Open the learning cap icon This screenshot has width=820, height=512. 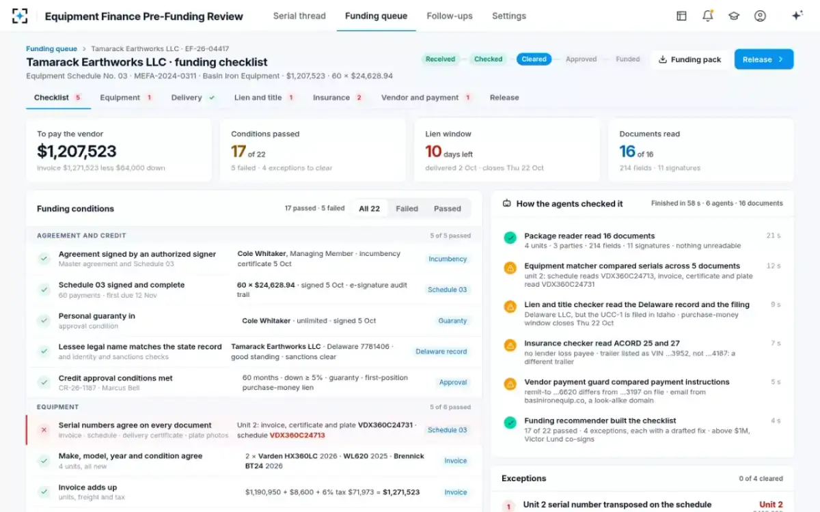pos(734,16)
